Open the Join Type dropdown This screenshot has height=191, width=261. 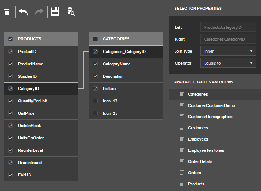228,51
